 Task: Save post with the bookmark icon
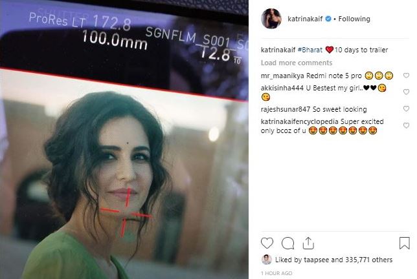404,243
